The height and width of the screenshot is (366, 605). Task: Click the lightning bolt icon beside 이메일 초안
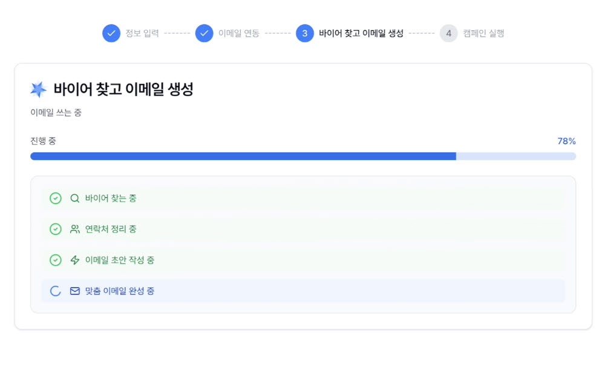(x=75, y=260)
